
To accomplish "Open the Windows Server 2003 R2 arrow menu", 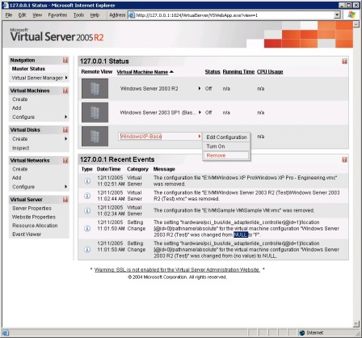I will [x=200, y=88].
